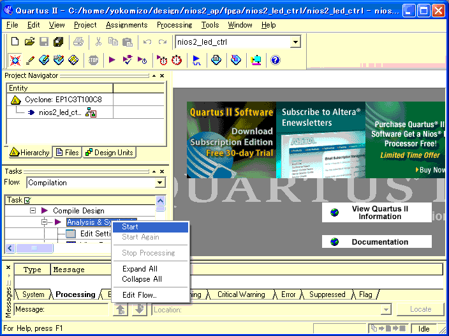Screen dimensions: 449x336
Task: Click the Start Analysis & Synthesis checkmark icon
Action: click(x=128, y=60)
